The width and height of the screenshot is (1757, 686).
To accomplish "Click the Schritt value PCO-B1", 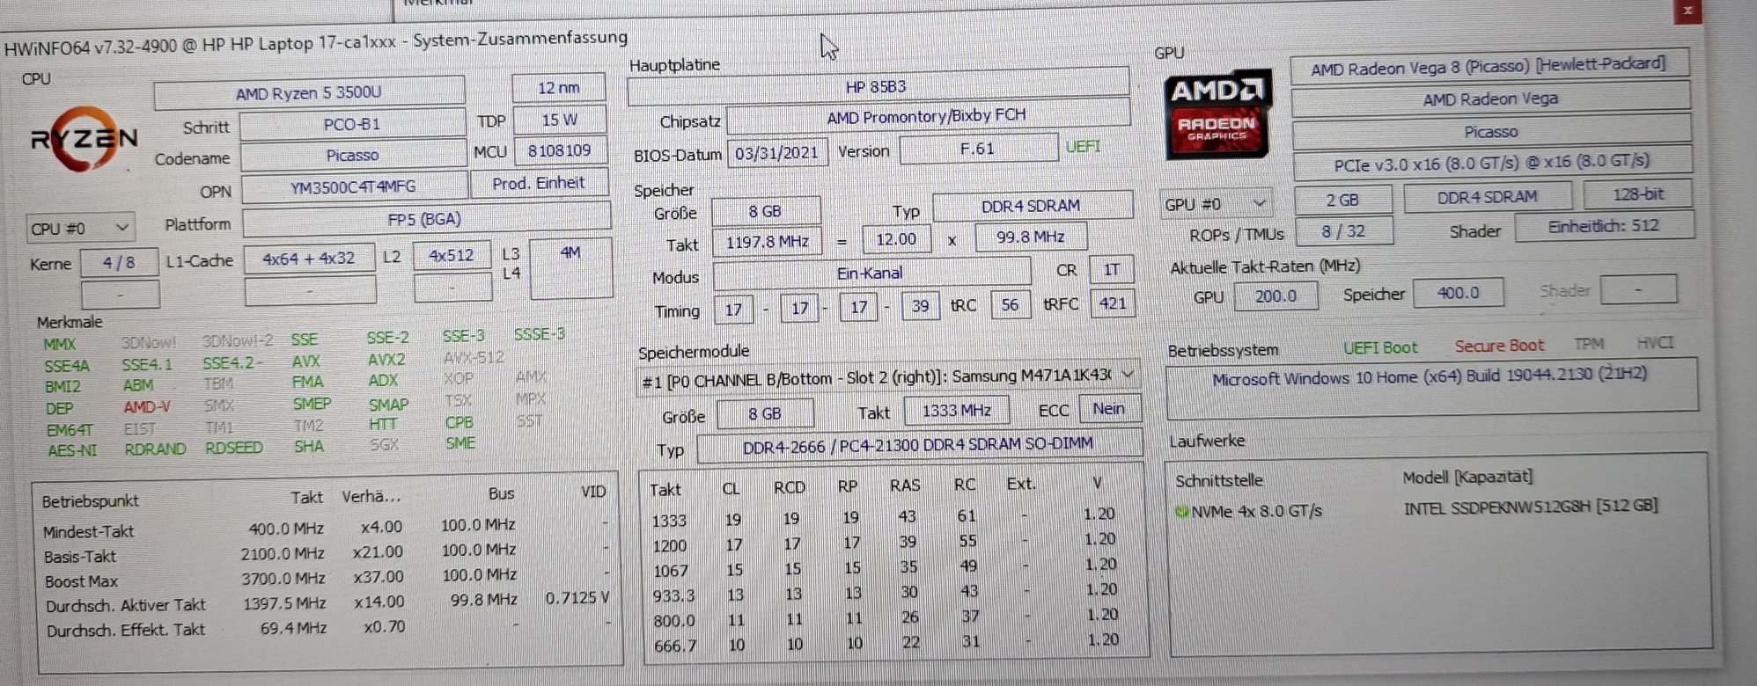I will [352, 124].
